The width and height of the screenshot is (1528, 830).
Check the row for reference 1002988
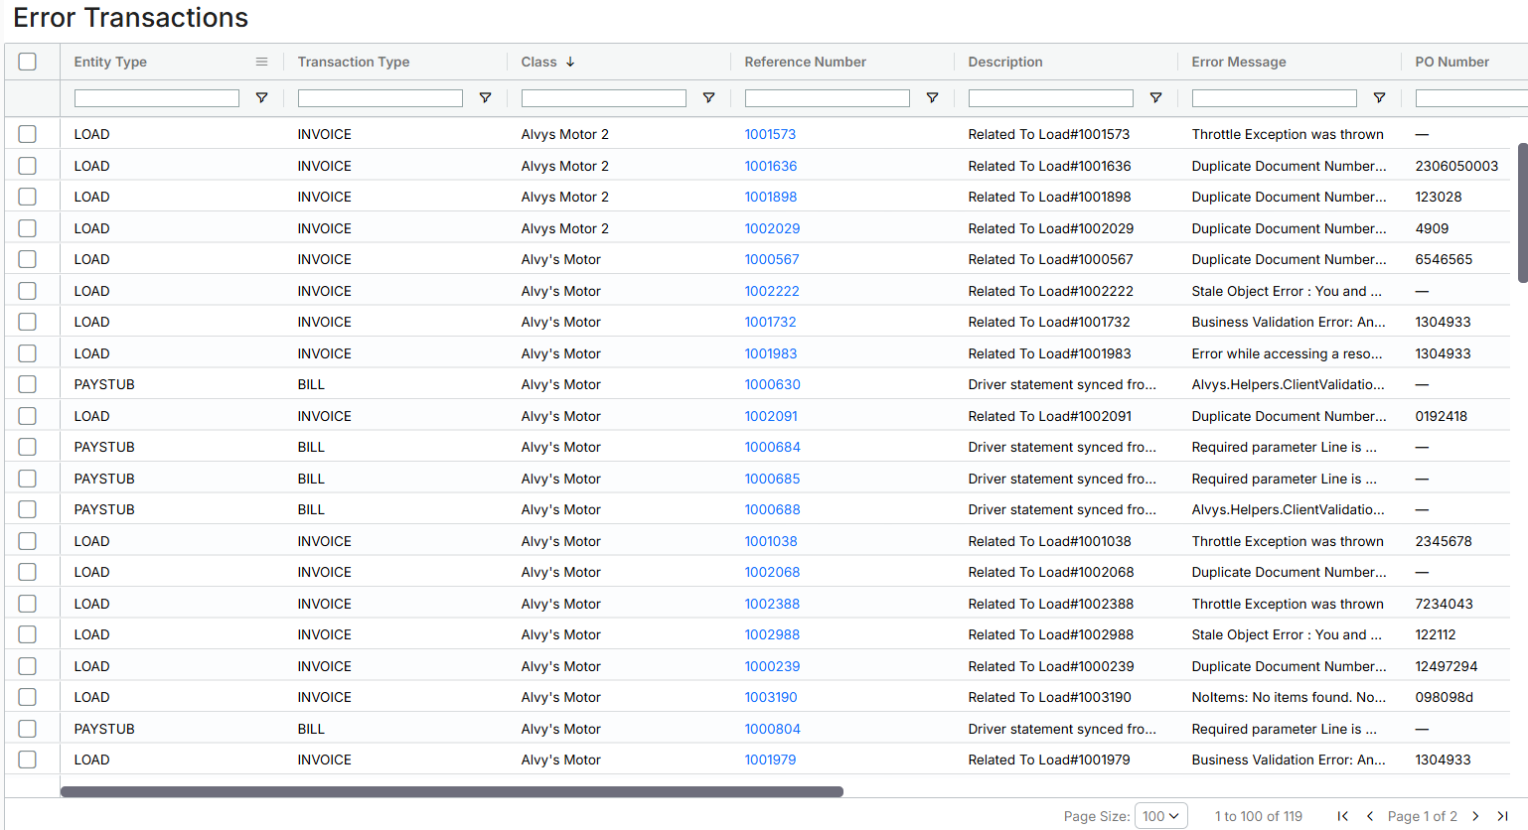pos(28,634)
